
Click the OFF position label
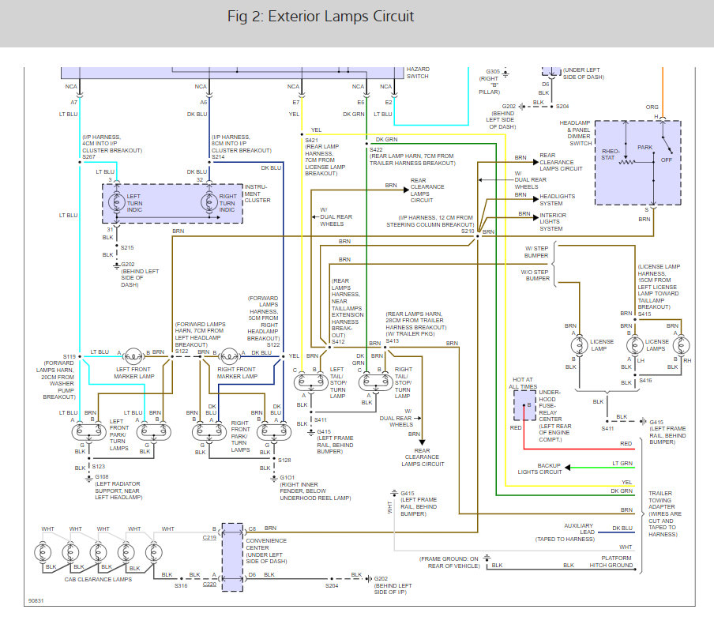point(666,160)
